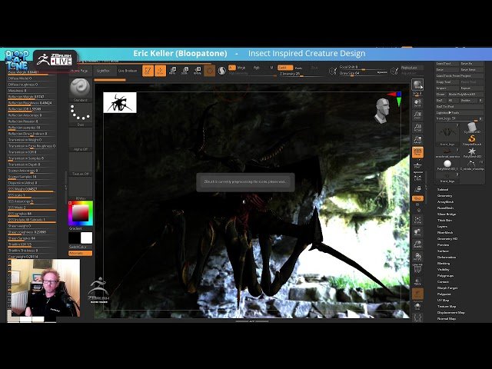Expand the Subtool palette section
Viewport: 492px width, 369px height.
tap(443, 189)
